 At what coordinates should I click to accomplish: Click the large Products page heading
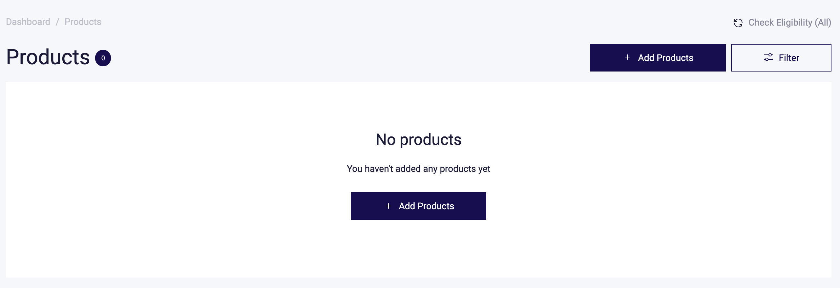48,57
